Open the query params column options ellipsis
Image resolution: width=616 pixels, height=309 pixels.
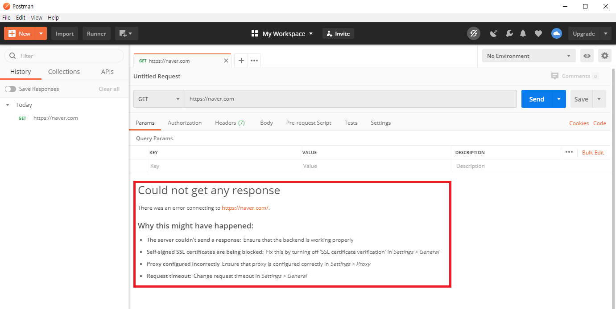pyautogui.click(x=569, y=152)
